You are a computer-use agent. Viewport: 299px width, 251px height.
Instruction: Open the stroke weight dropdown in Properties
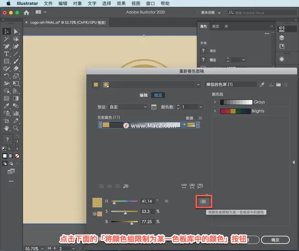point(244,60)
